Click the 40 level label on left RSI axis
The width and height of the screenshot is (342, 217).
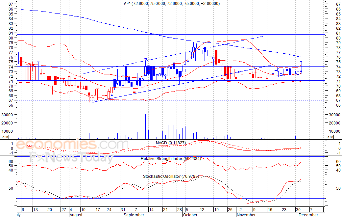(11, 170)
